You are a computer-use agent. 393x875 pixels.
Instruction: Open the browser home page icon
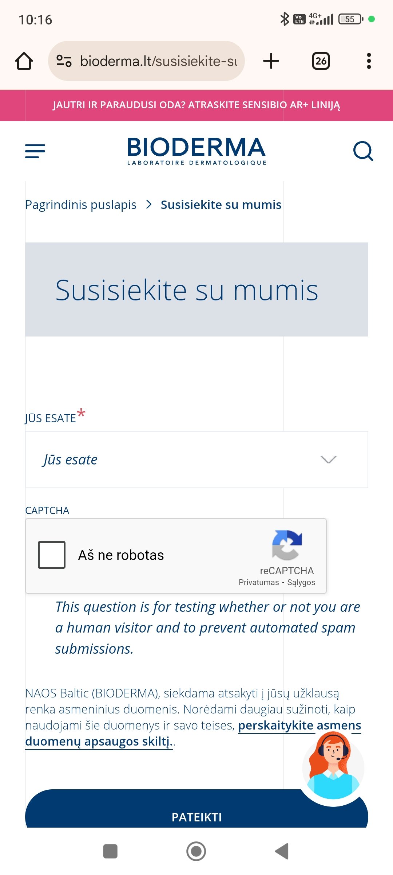24,61
